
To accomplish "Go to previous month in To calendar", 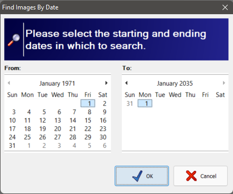I will click(x=126, y=83).
